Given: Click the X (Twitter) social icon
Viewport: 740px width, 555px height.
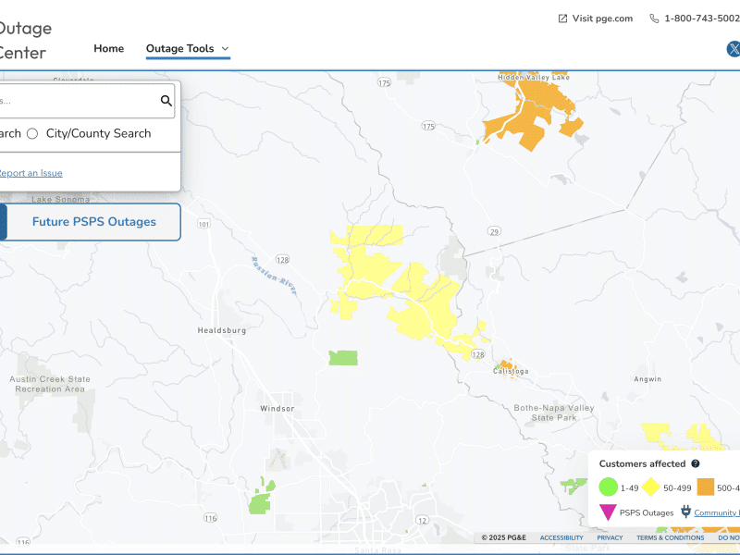Looking at the screenshot, I should [x=734, y=49].
